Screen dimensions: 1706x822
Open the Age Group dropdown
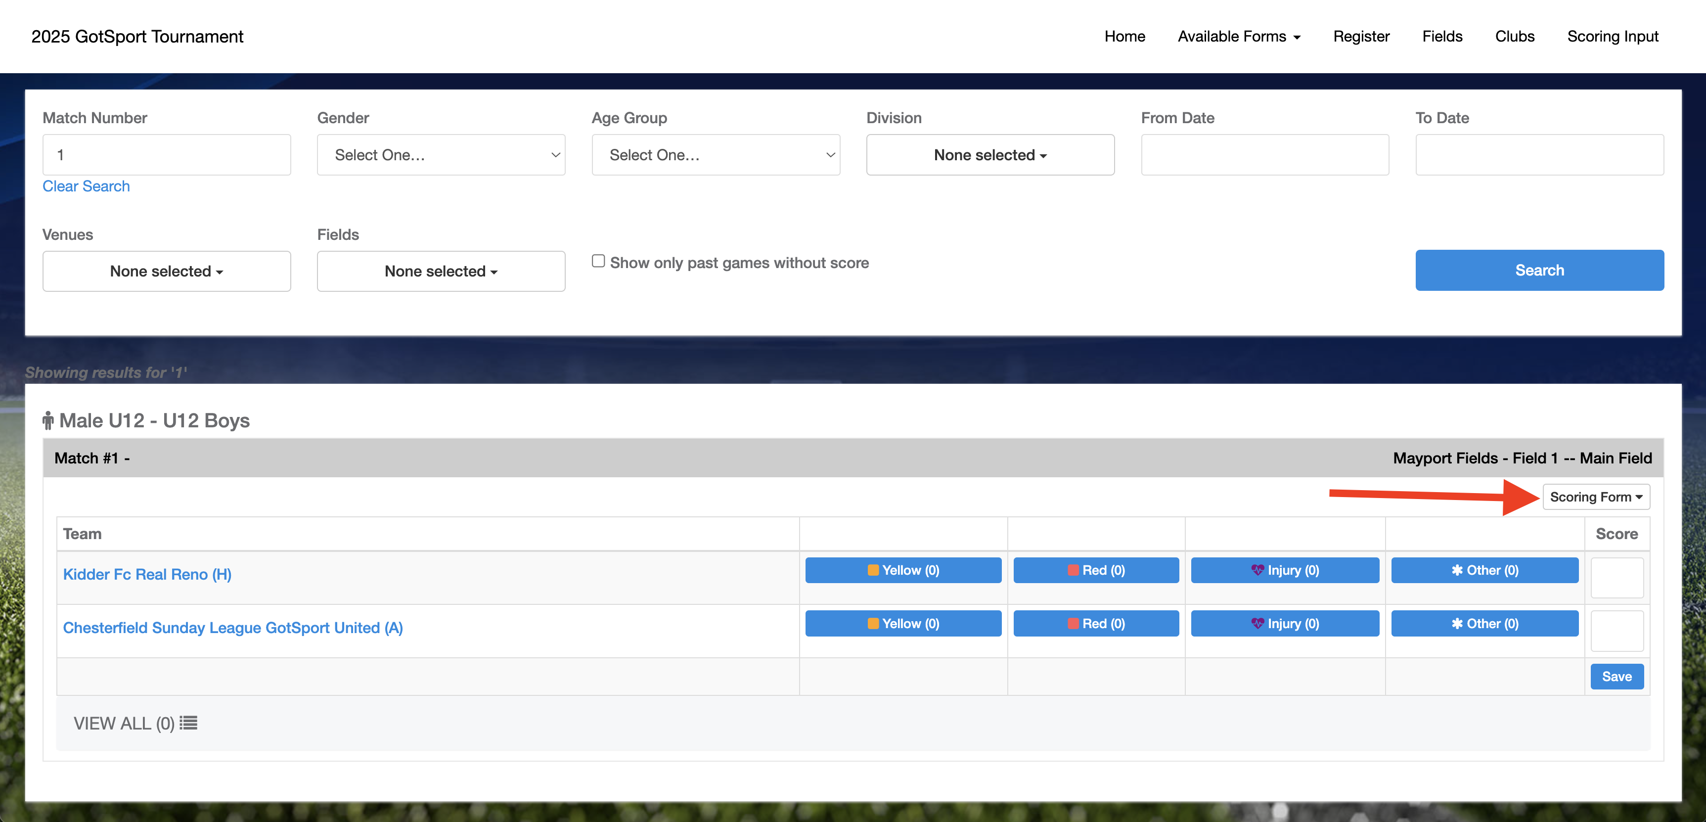(715, 155)
